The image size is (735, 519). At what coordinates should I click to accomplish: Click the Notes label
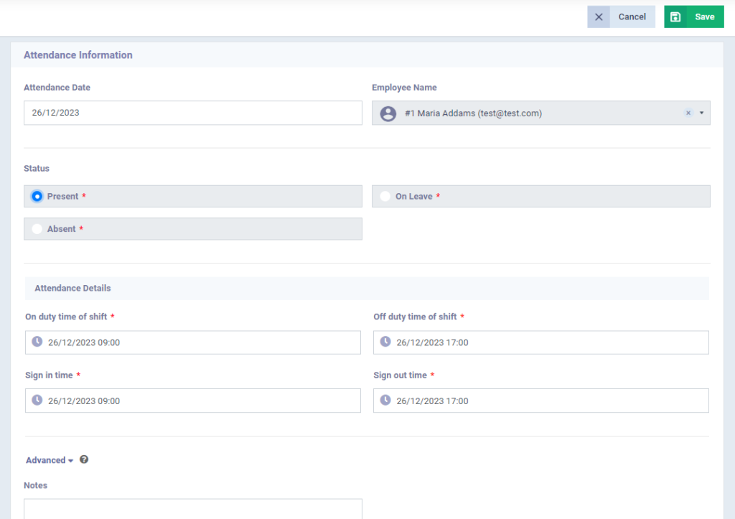(36, 485)
